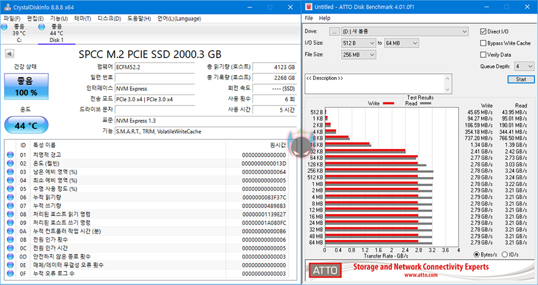Screen dimensions: 538x285
Task: Open the File Size dropdown 256 MB
Action: tap(358, 55)
